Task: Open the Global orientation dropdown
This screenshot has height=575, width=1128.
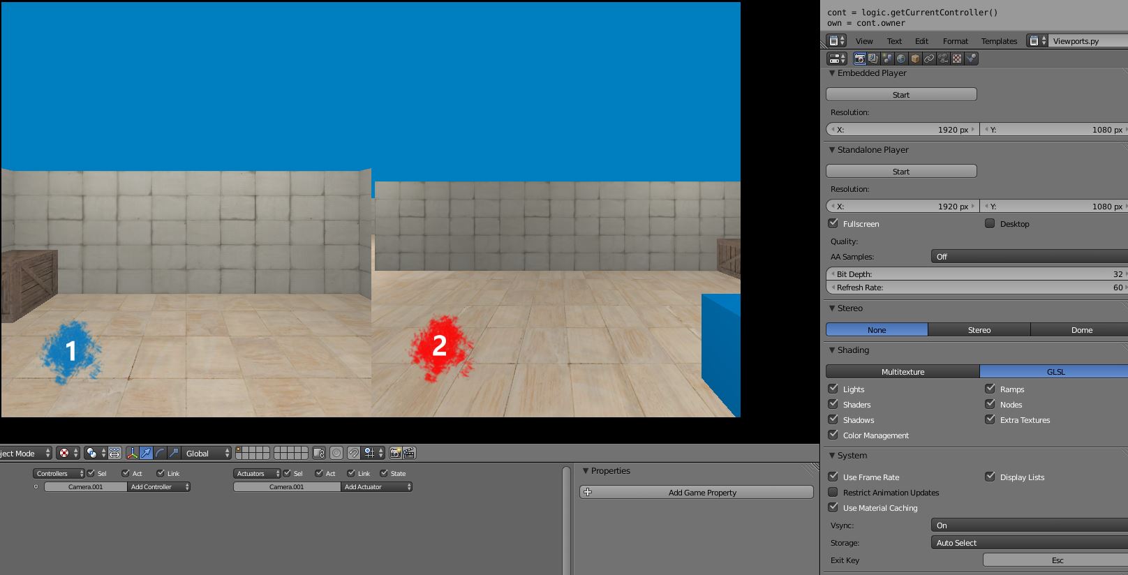Action: coord(207,453)
